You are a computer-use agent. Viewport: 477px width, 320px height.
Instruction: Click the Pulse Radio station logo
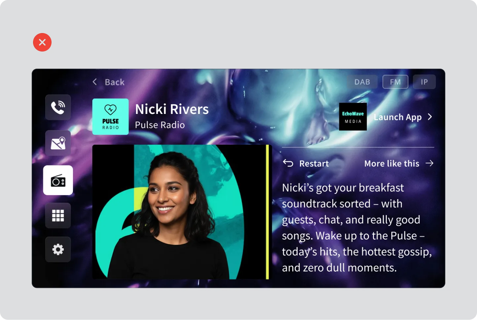(110, 117)
